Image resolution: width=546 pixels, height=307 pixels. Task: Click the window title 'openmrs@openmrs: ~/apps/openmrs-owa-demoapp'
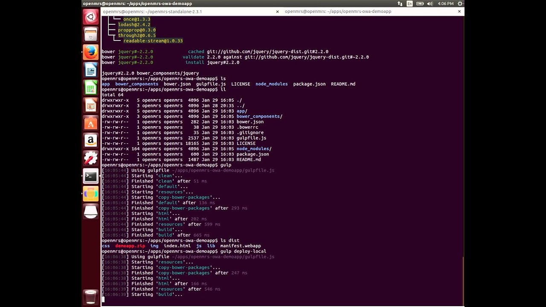pyautogui.click(x=137, y=3)
